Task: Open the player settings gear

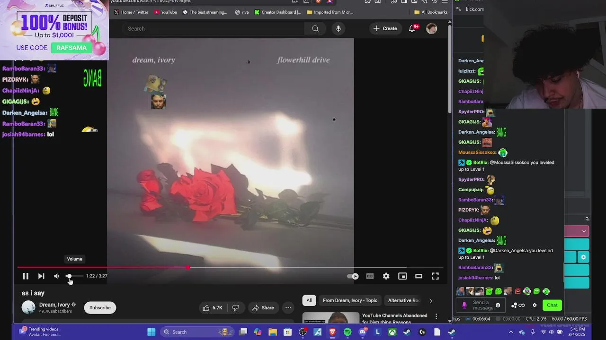Action: point(386,276)
